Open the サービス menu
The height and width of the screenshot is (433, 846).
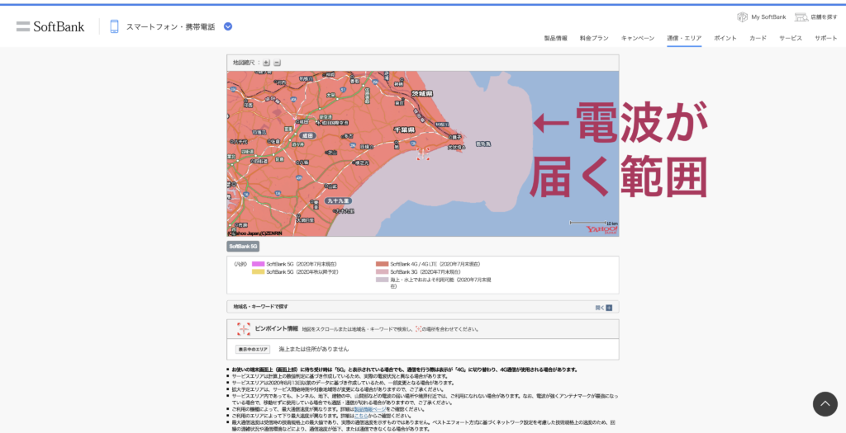(x=791, y=38)
